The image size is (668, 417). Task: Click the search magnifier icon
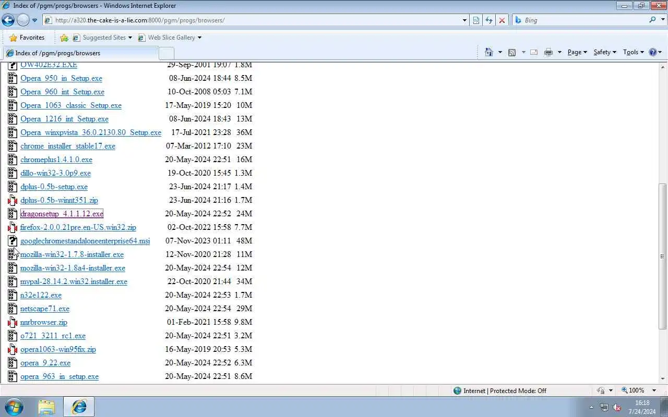(x=652, y=20)
